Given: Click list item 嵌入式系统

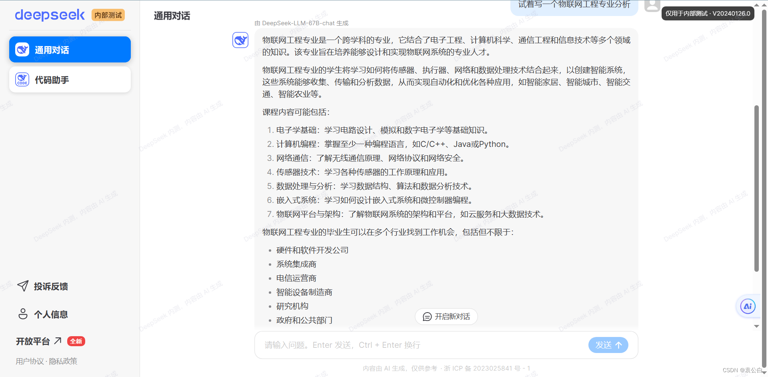Looking at the screenshot, I should [x=375, y=200].
